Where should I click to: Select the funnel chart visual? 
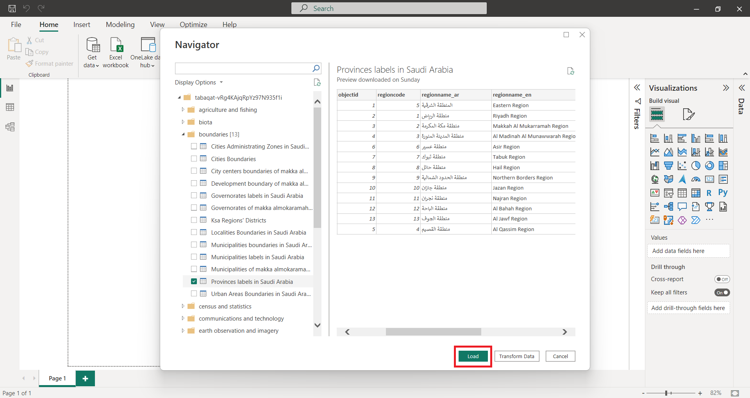[x=668, y=166]
